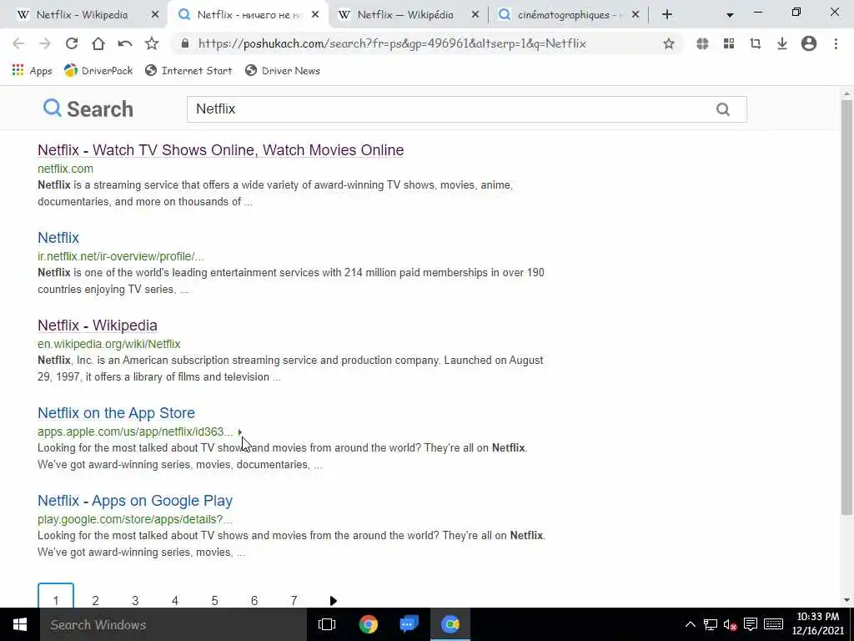
Task: Open Netflix on the App Store result
Action: point(116,413)
